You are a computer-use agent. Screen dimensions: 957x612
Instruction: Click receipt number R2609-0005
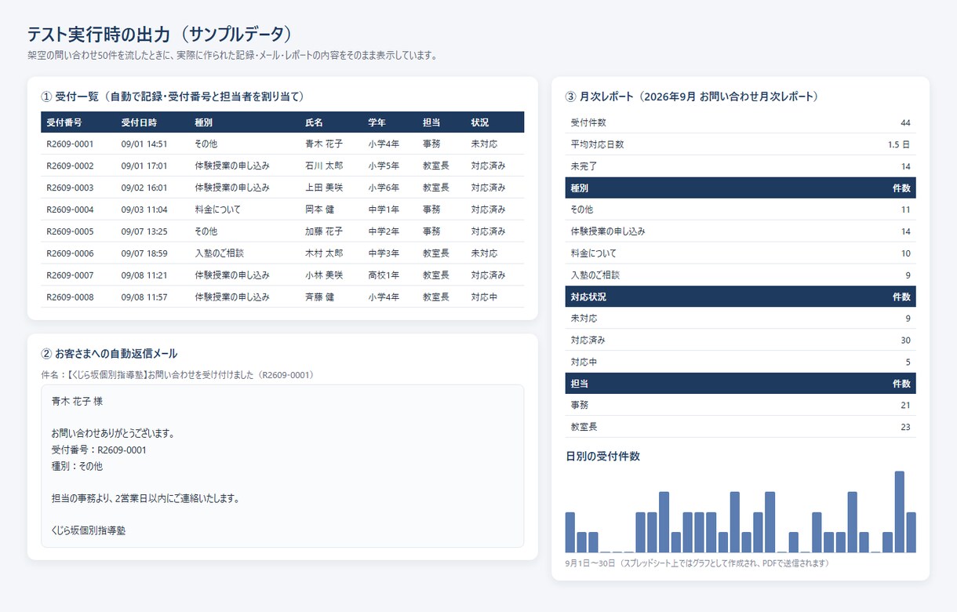pos(70,231)
